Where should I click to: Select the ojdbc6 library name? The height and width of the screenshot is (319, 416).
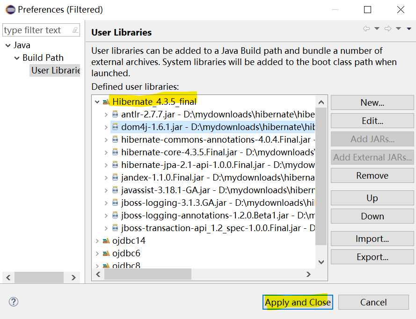click(x=126, y=254)
